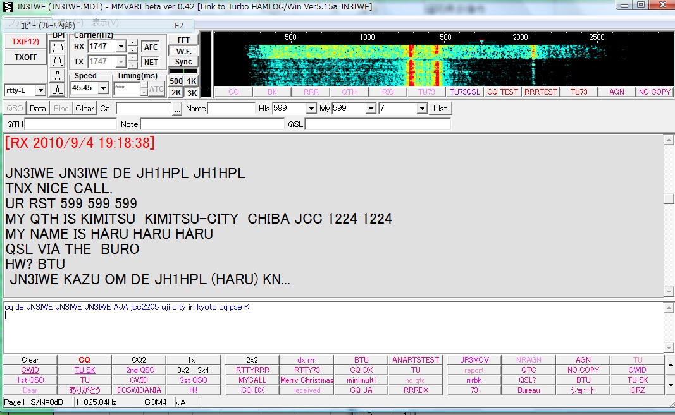Select the narrowest BPF filter shape icon

[58, 90]
